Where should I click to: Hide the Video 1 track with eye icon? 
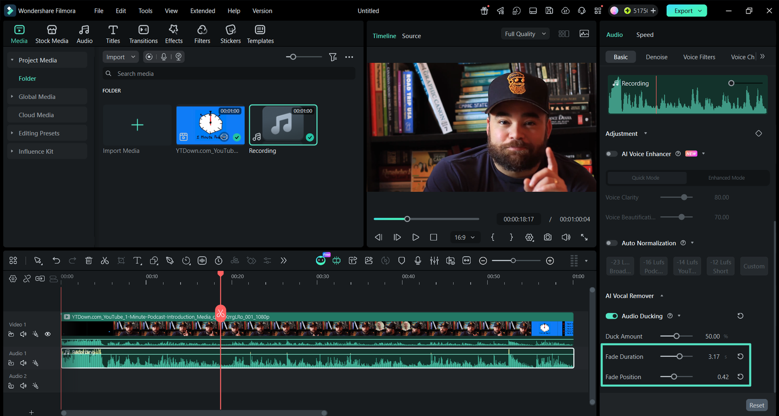click(48, 334)
